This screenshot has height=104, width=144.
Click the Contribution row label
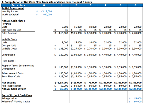pos(8,55)
